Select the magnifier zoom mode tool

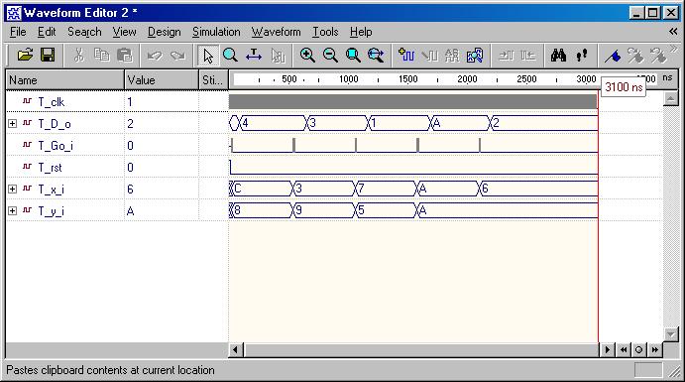coord(230,56)
